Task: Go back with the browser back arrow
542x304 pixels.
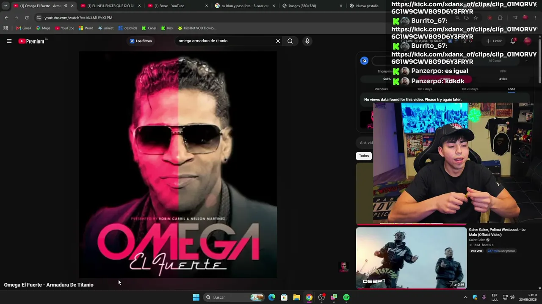Action: [x=6, y=18]
